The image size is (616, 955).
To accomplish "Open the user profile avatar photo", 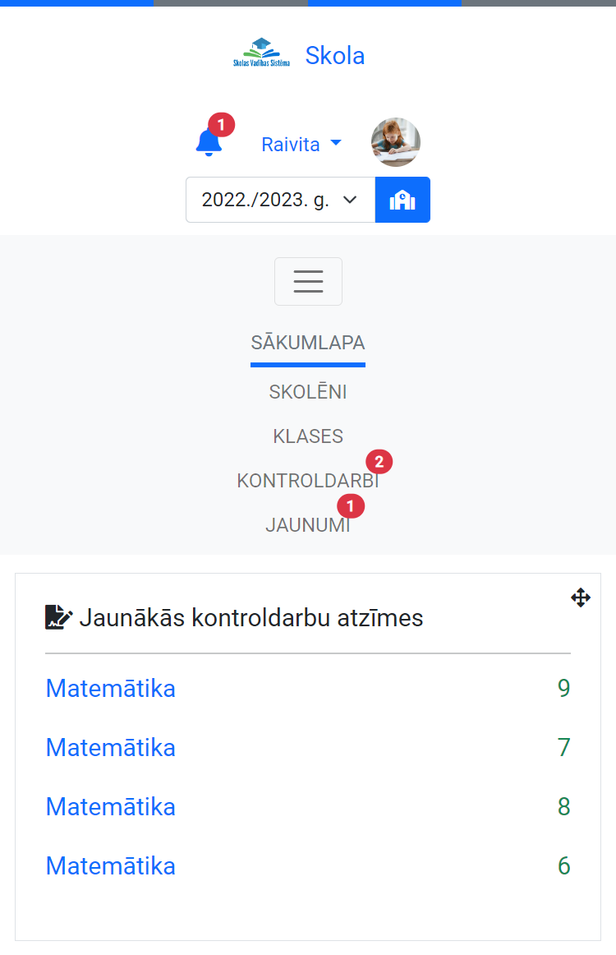I will coord(396,142).
